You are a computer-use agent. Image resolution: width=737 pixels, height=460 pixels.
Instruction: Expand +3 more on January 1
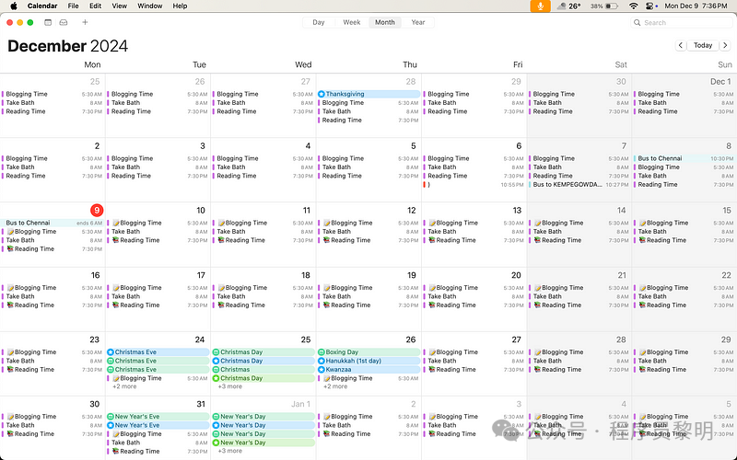230,451
